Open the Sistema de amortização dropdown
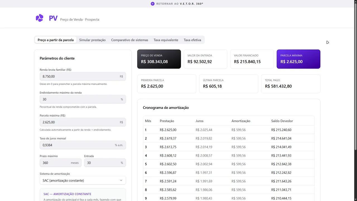The width and height of the screenshot is (357, 201). click(83, 180)
